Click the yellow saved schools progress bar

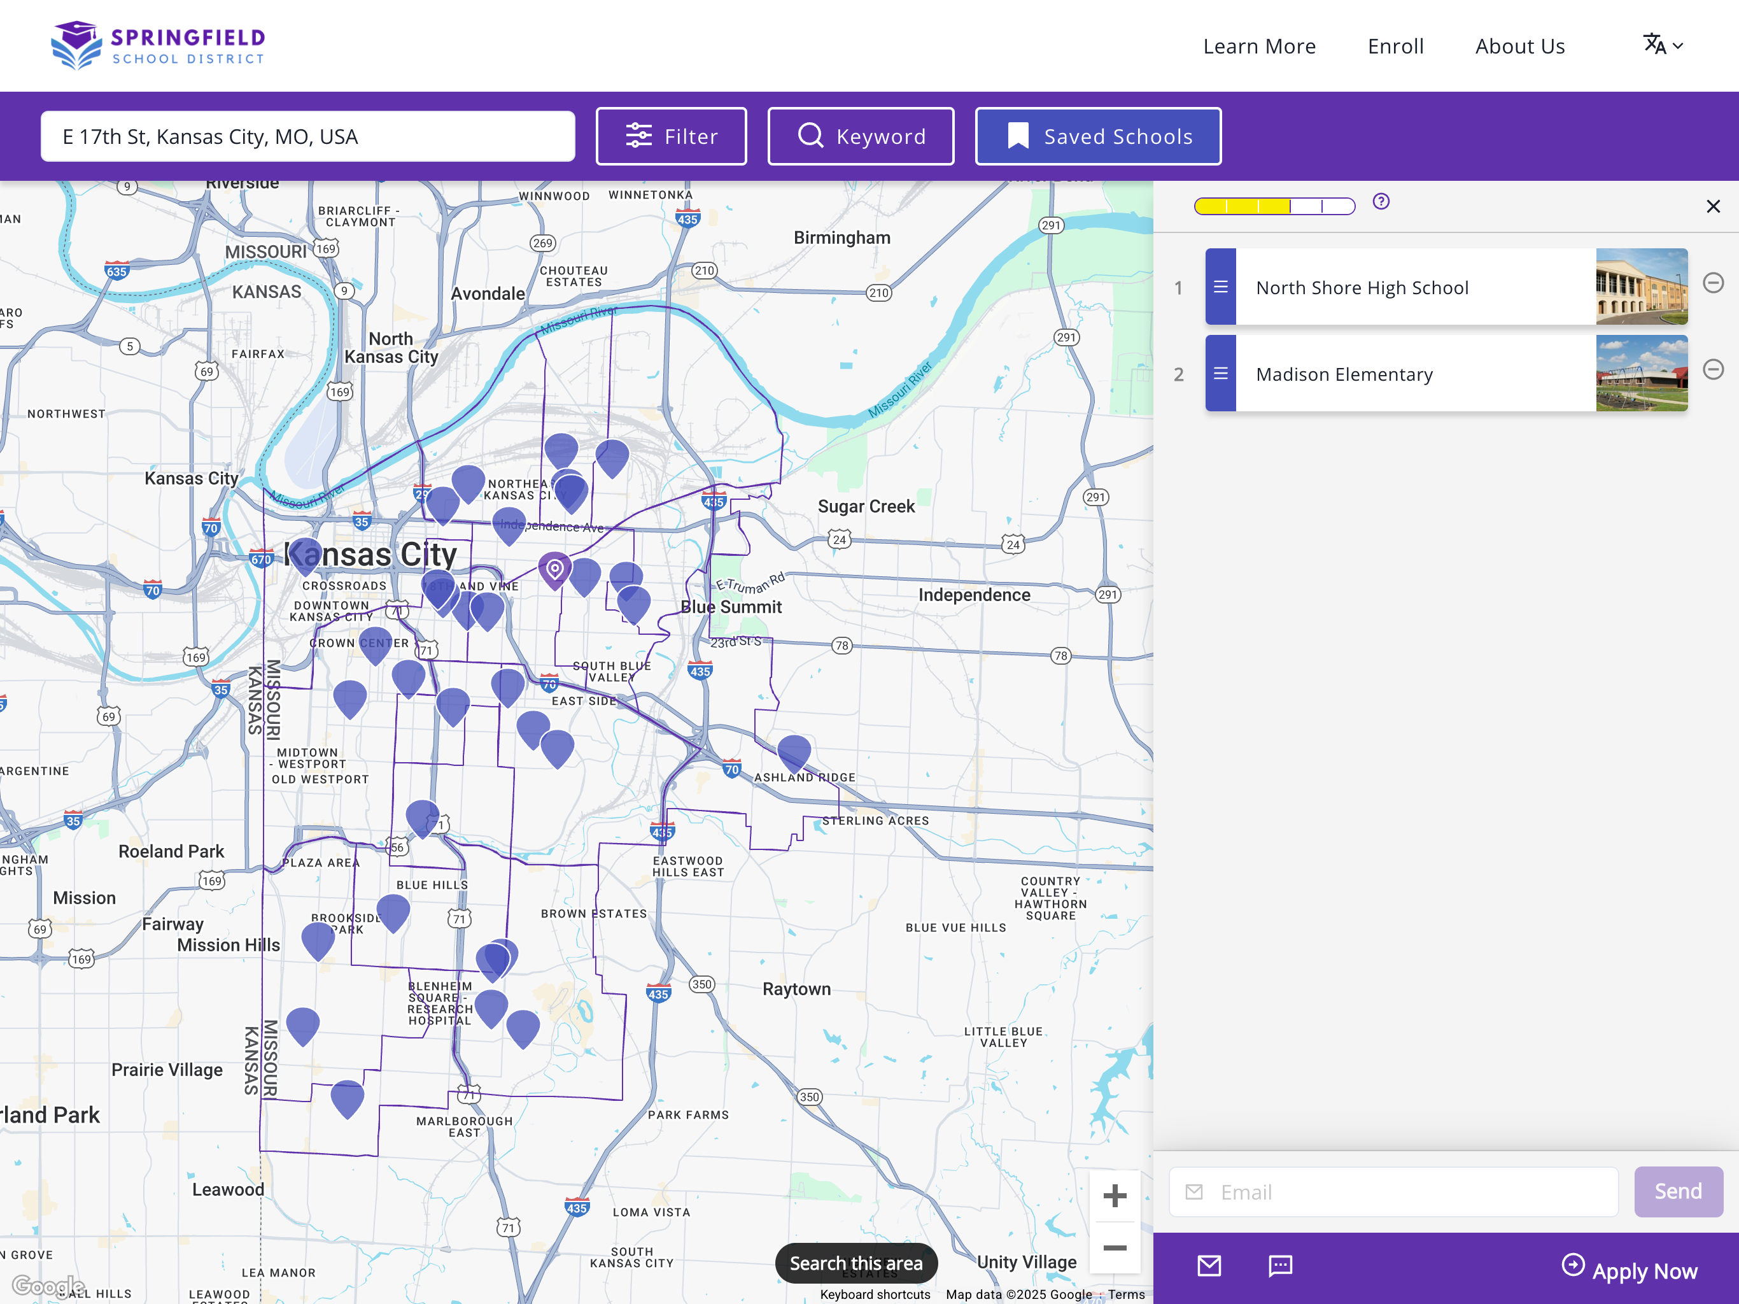tap(1274, 206)
